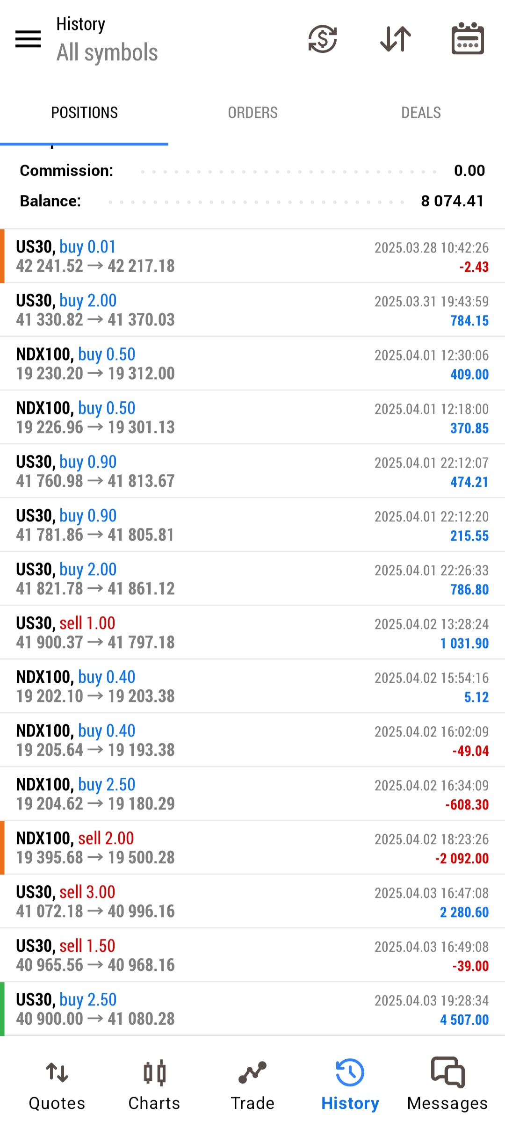
Task: Tap the US30 buy 0.01 position
Action: pos(252,256)
